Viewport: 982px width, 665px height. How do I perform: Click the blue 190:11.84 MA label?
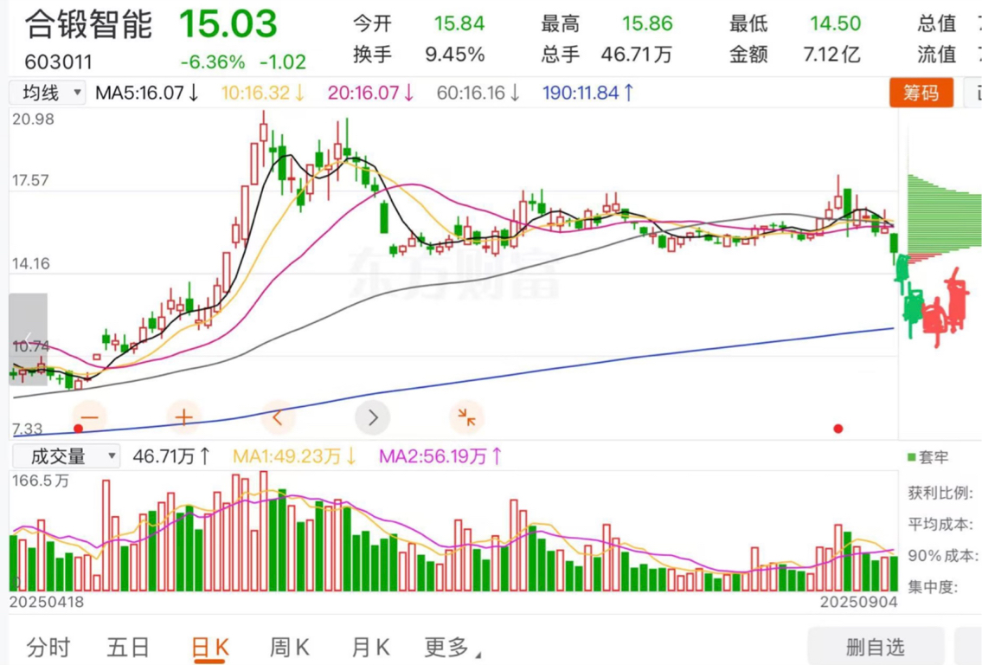click(588, 93)
